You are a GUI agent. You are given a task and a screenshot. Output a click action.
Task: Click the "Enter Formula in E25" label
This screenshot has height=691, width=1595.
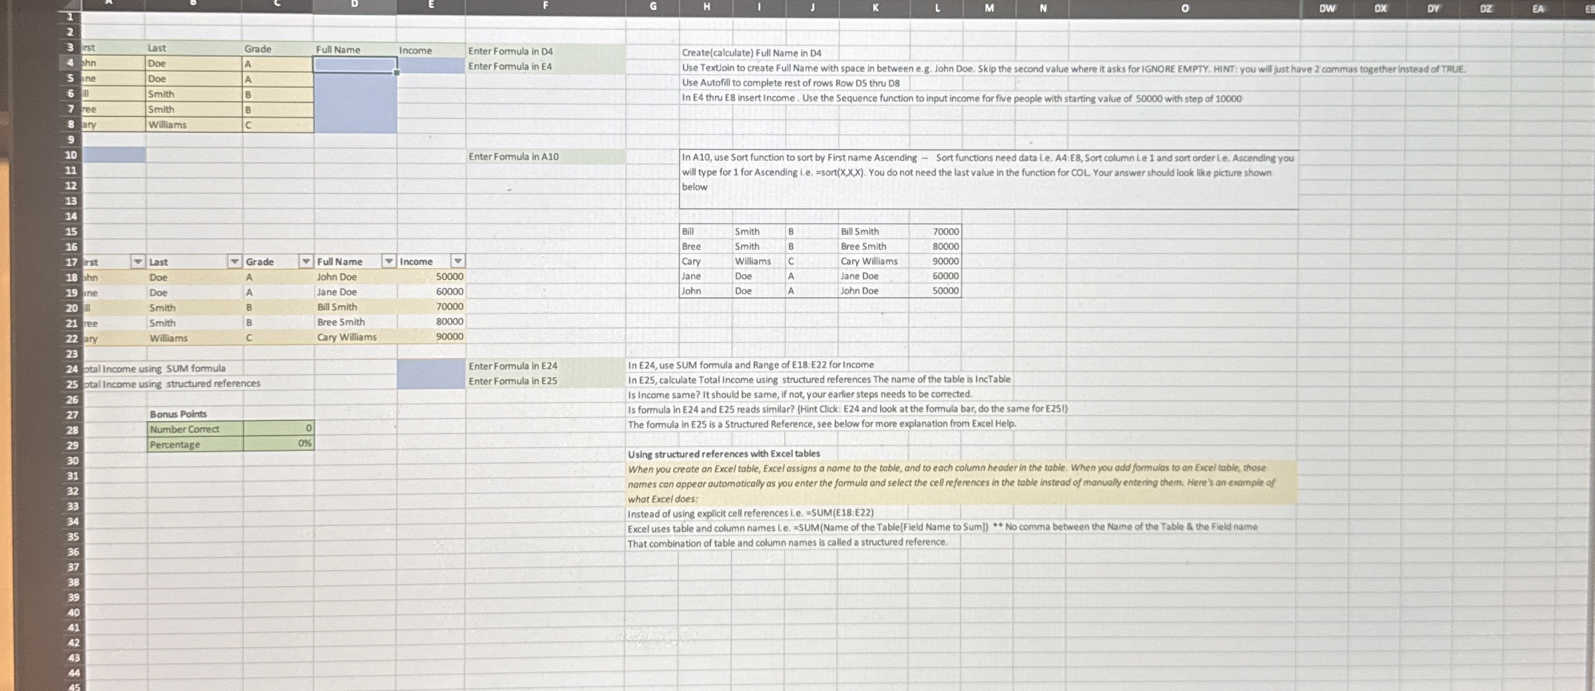[513, 381]
